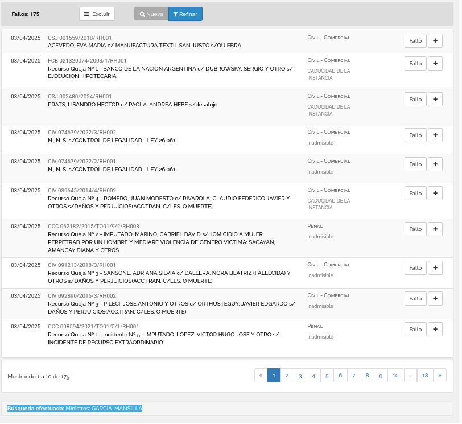
Task: Go to next pages arrow »
Action: click(x=440, y=376)
